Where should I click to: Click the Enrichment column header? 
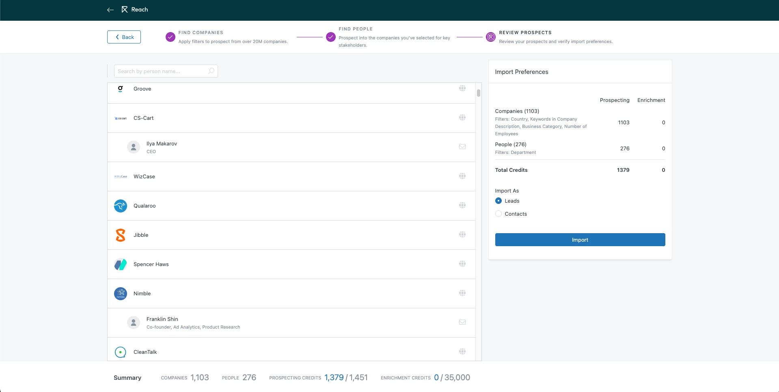[x=651, y=100]
